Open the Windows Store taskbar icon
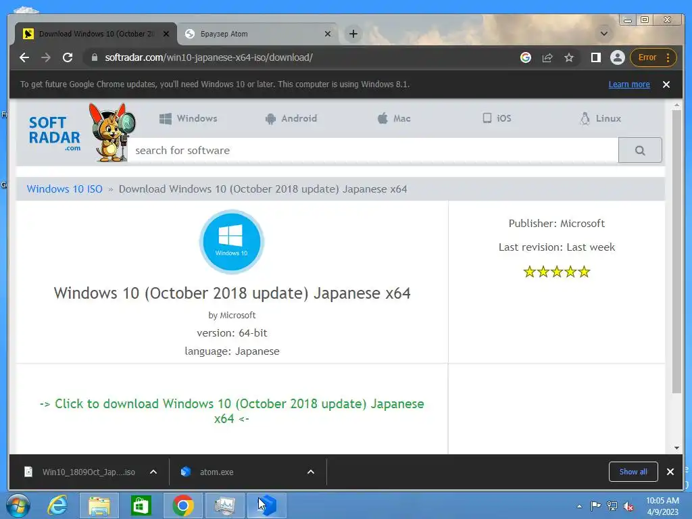Screen dimensions: 692x519 coord(141,505)
